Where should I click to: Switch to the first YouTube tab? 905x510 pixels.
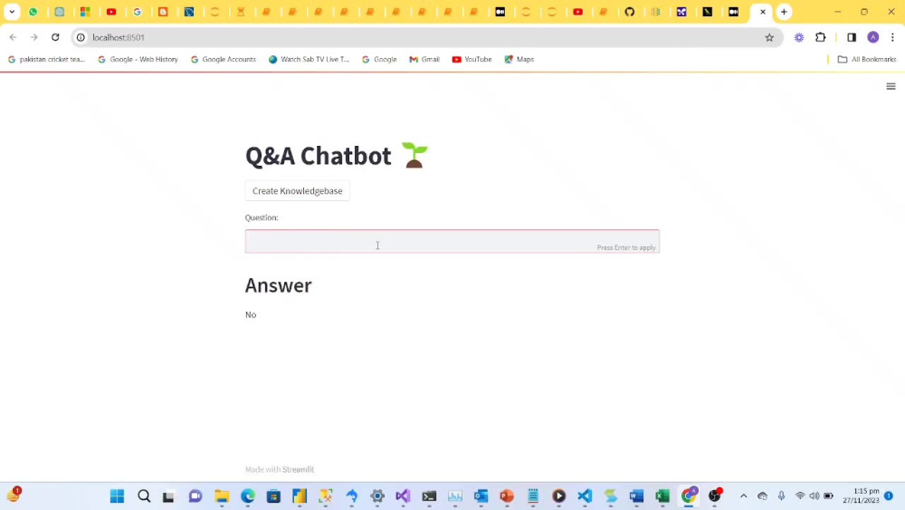(111, 12)
